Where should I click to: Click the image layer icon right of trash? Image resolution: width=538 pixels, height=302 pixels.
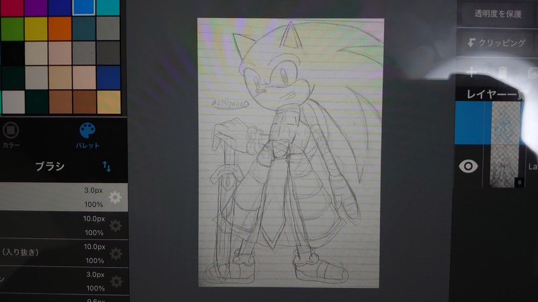click(x=533, y=72)
